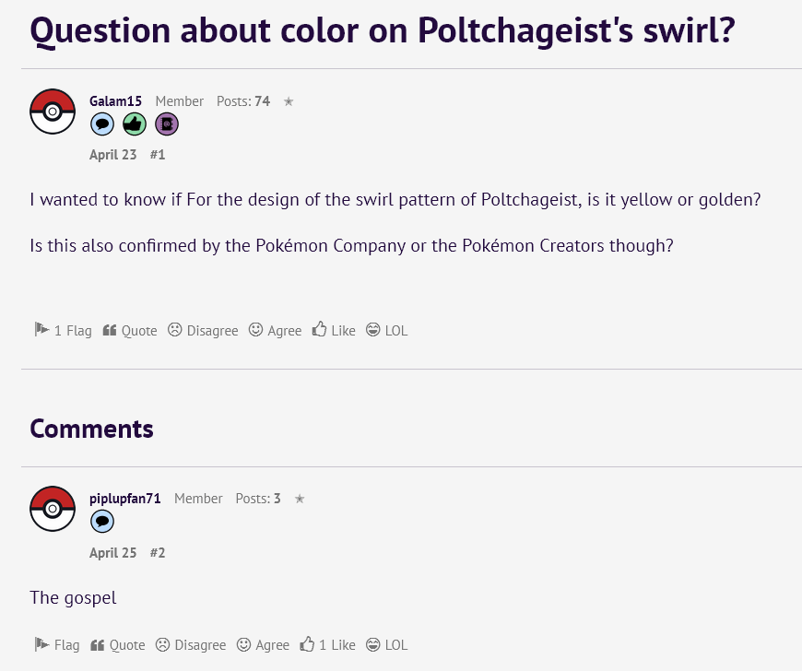
Task: Quote the comment saying The gospel
Action: [x=118, y=645]
